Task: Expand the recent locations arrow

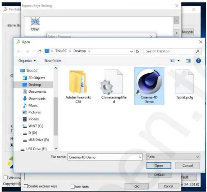Action: tap(34, 51)
